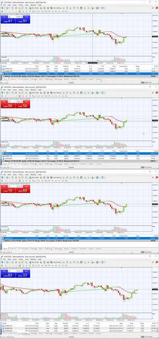Pick the text label 'A' tool in top window
Viewport: 159px width, 339px height.
[x=27, y=11]
